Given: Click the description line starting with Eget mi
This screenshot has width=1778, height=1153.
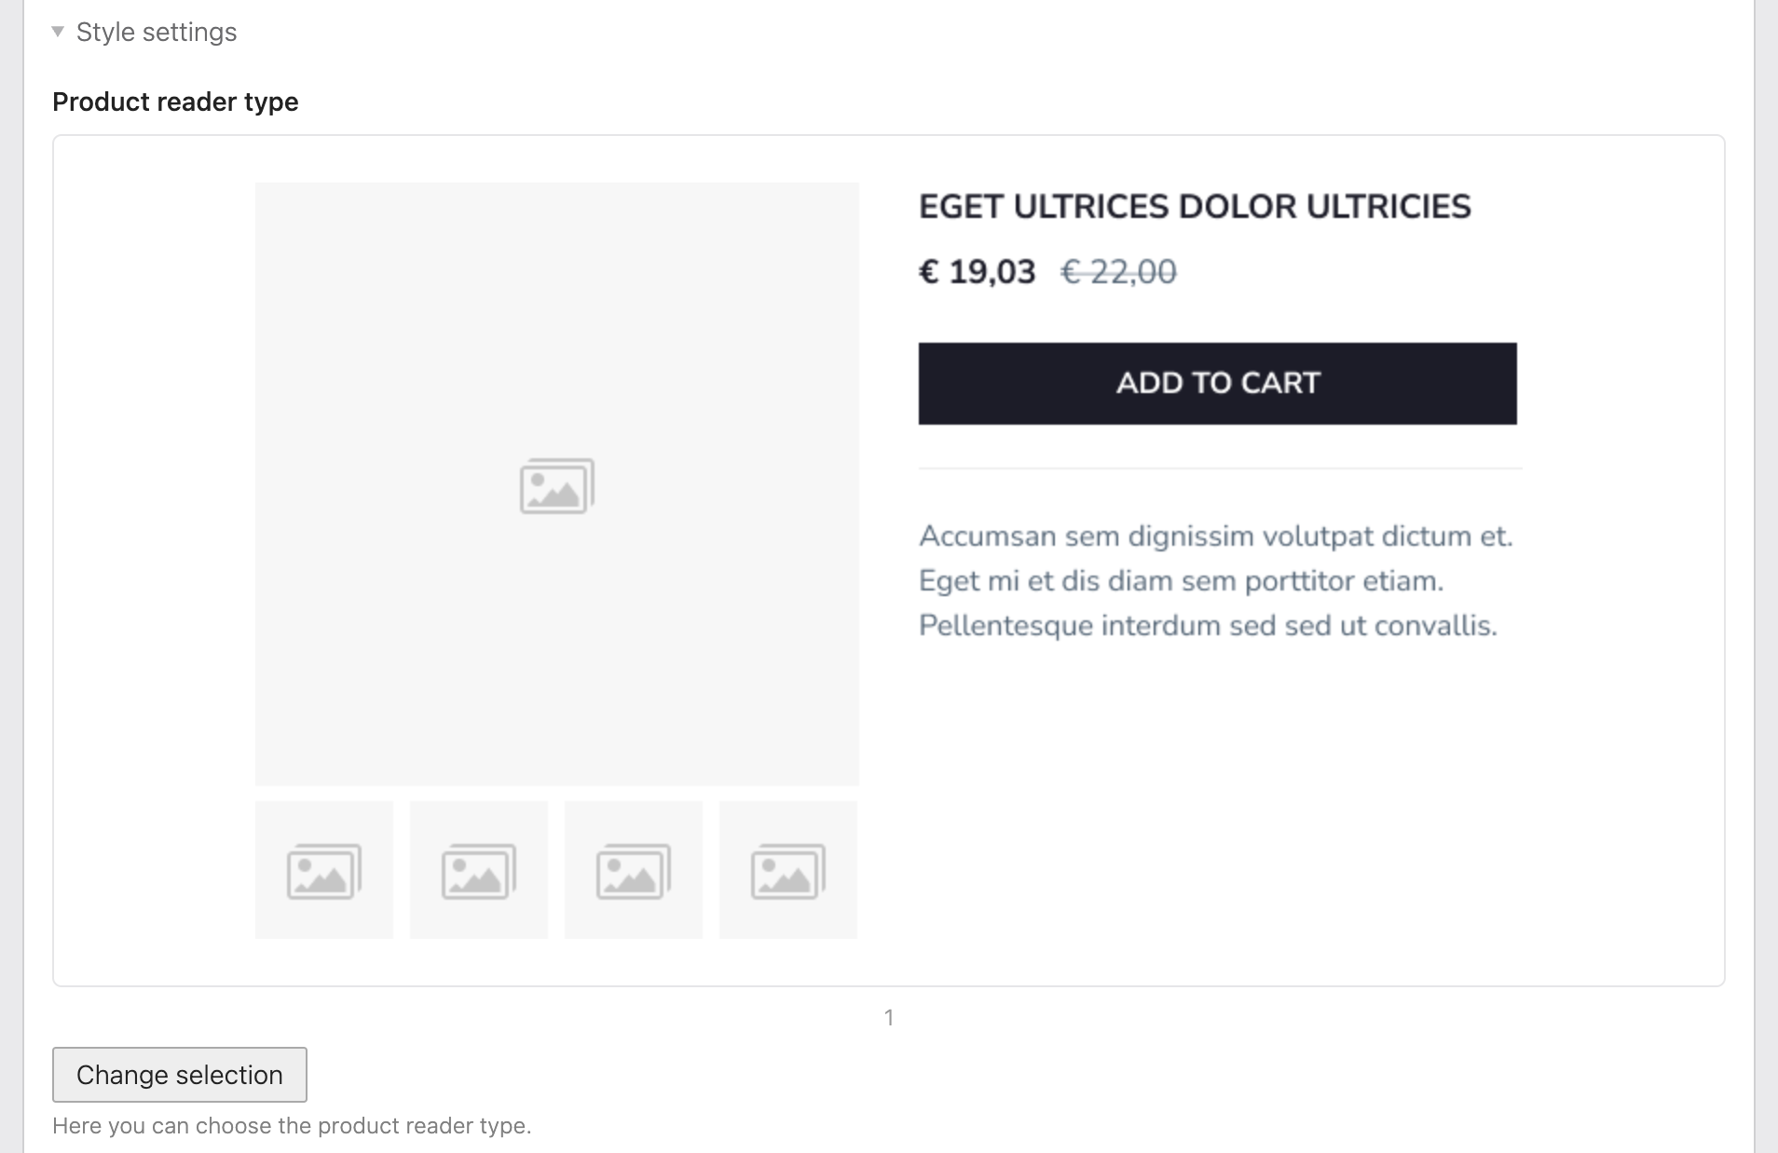Looking at the screenshot, I should click(1181, 581).
